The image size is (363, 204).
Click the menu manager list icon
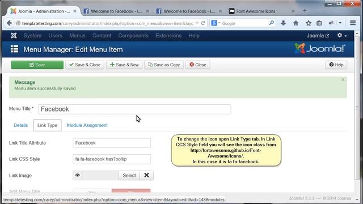coord(14,49)
